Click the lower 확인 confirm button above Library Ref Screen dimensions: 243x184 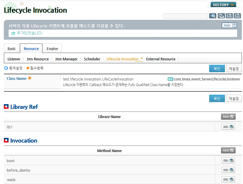click(217, 99)
